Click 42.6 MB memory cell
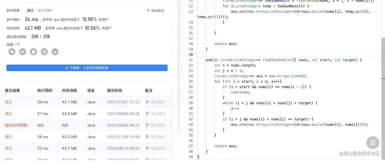The height and width of the screenshot is (161, 385). 69,114
